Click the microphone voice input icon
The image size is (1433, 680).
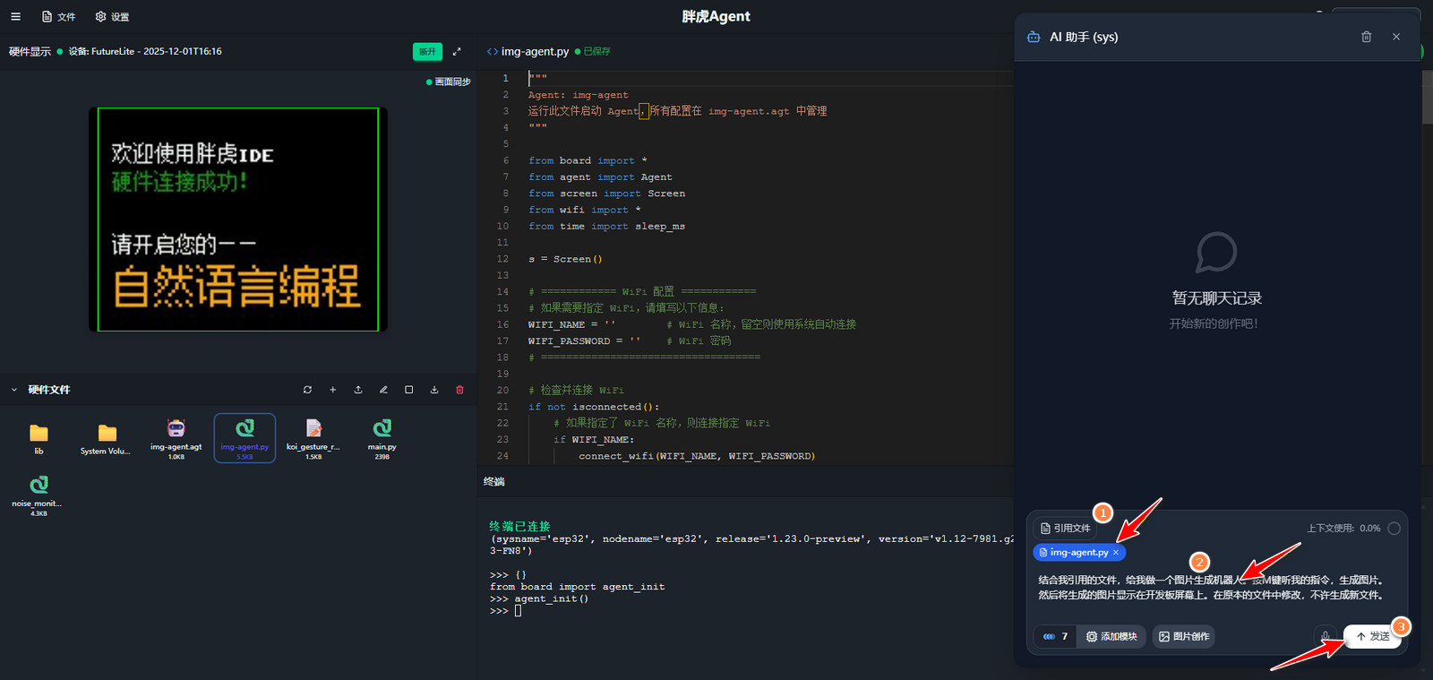[x=1326, y=636]
